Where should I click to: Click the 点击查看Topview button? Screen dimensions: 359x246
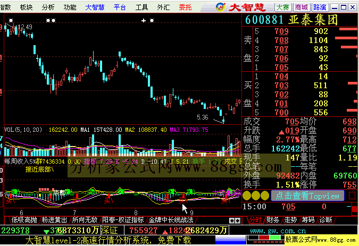click(x=307, y=196)
